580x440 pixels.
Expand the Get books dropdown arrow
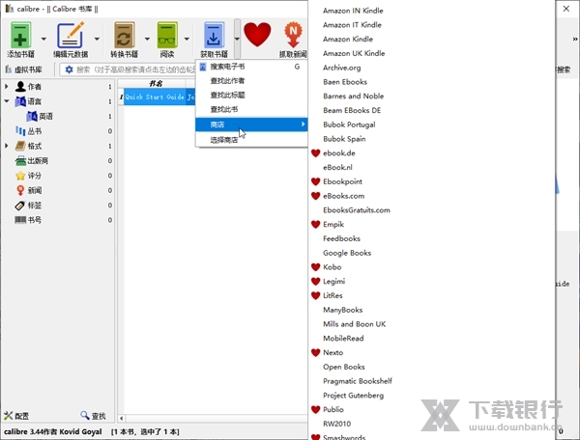pyautogui.click(x=237, y=39)
